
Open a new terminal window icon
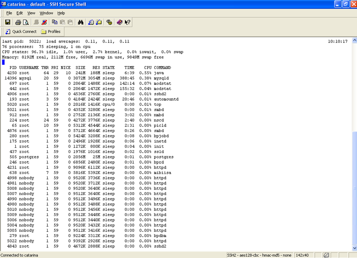[x=91, y=22]
